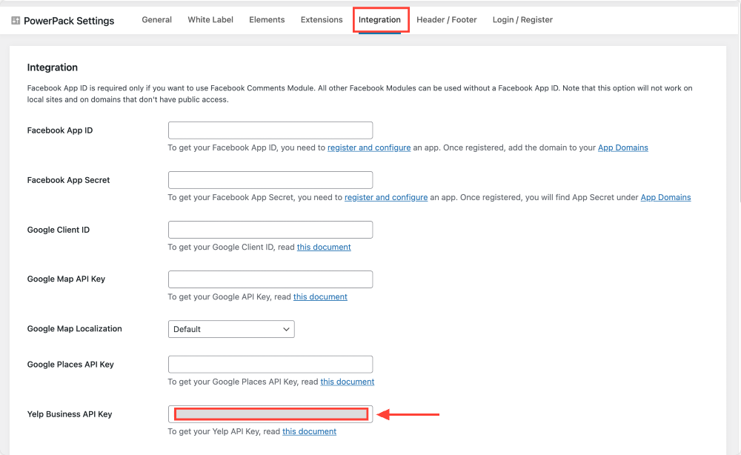Open App Domains link under Facebook App Secret
This screenshot has height=455, width=741.
(x=665, y=198)
